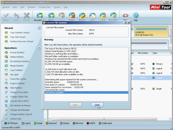Click the Discard X toolbar icon

click(27, 16)
